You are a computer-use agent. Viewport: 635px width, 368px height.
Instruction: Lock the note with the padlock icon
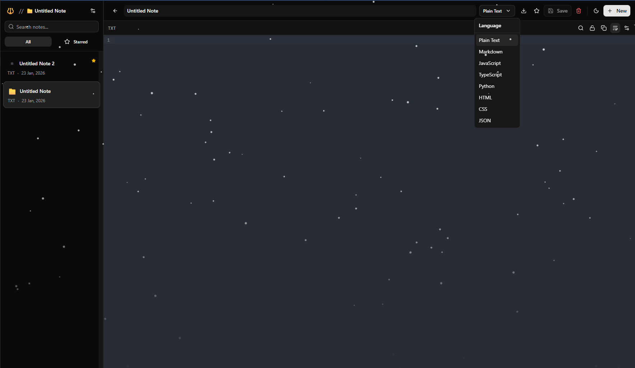point(592,28)
